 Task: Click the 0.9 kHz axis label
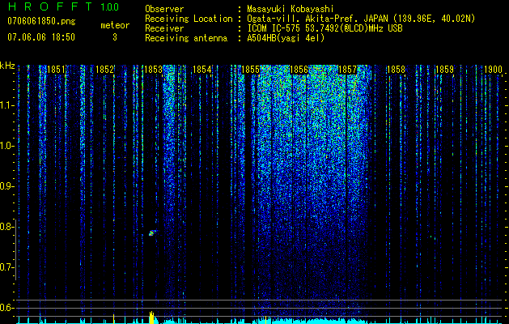(x=6, y=186)
